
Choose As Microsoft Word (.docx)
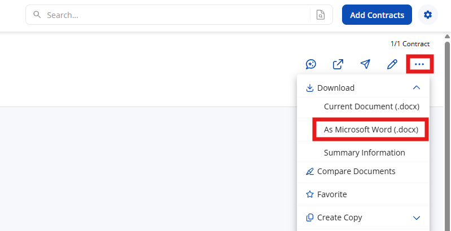(371, 130)
